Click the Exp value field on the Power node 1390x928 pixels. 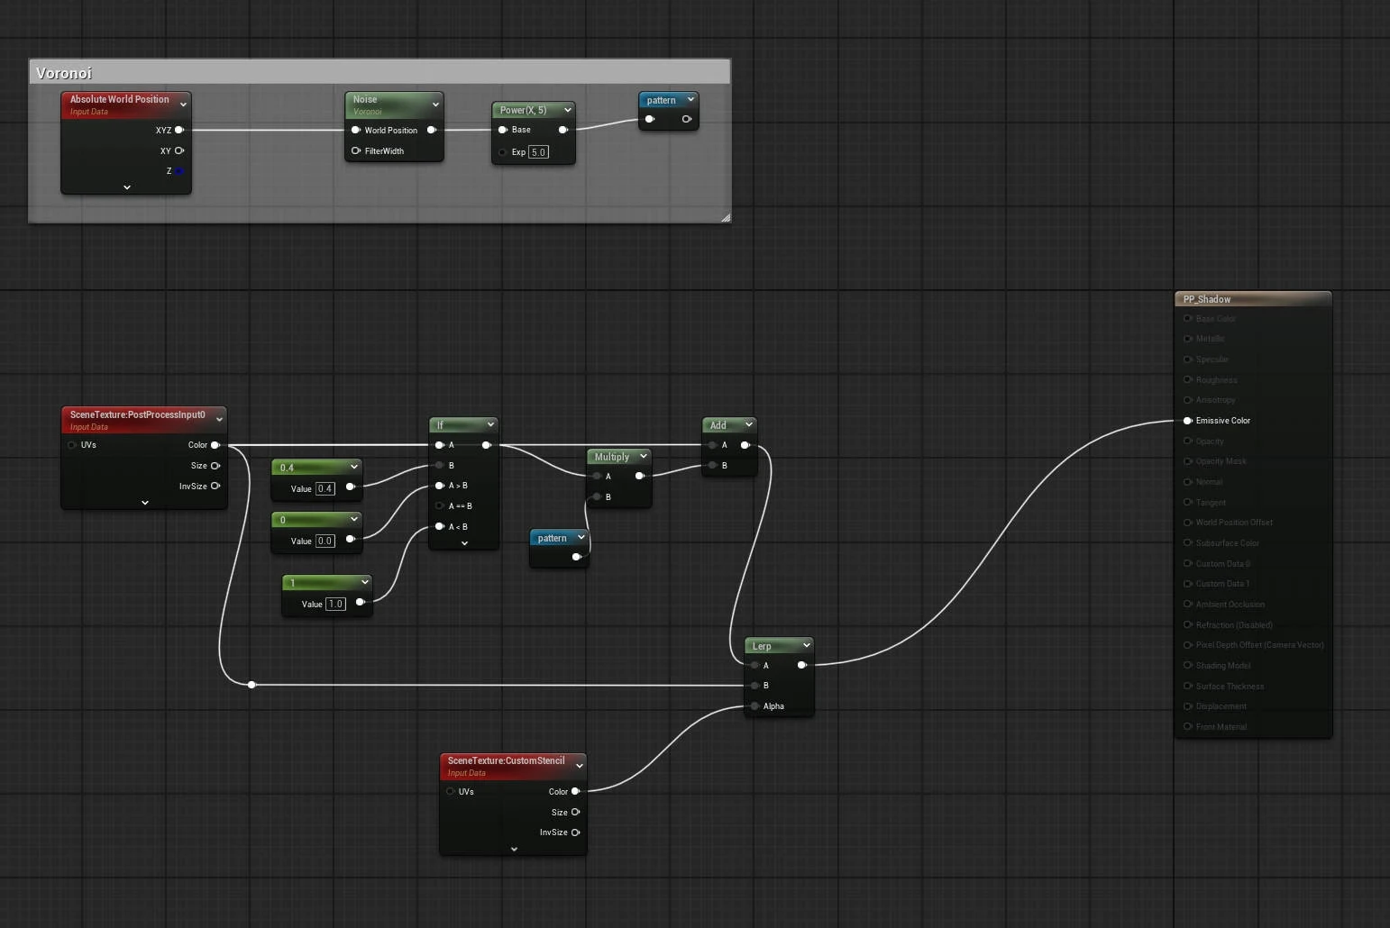pyautogui.click(x=537, y=151)
